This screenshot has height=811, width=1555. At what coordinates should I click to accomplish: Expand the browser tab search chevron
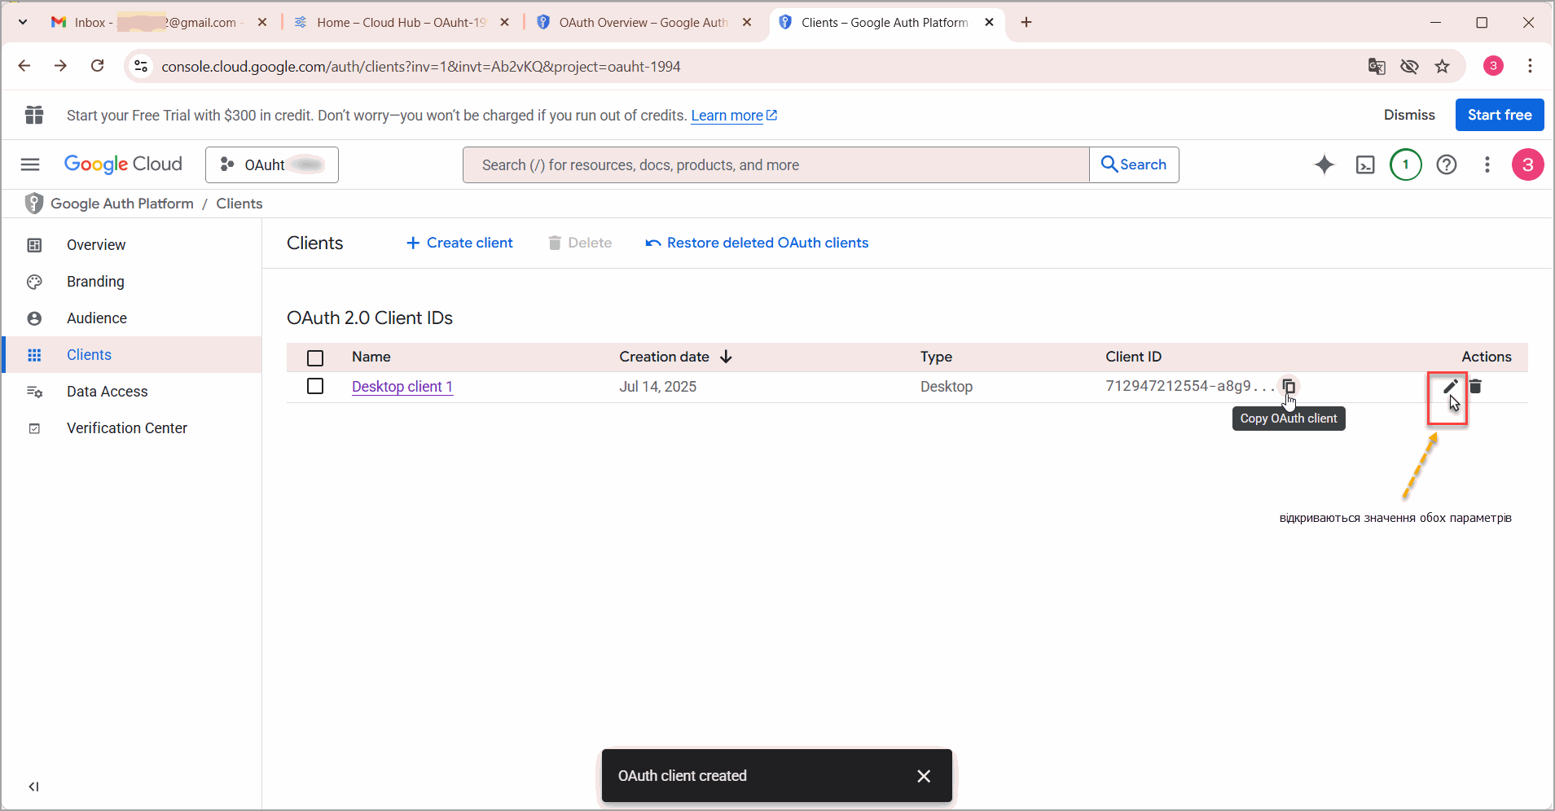pyautogui.click(x=23, y=22)
